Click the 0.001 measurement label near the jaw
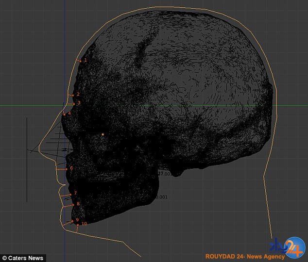Screen dimensions: 308x262 (161, 197)
